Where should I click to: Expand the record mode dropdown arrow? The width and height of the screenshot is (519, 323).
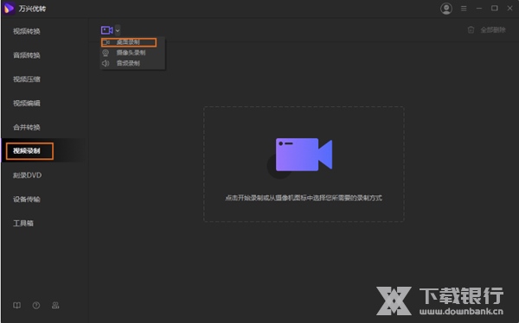[x=118, y=31]
